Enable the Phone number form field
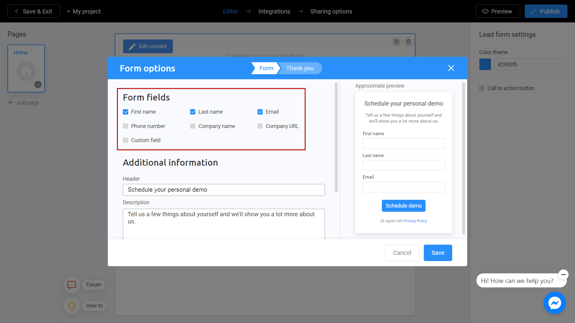Image resolution: width=575 pixels, height=323 pixels. (125, 126)
